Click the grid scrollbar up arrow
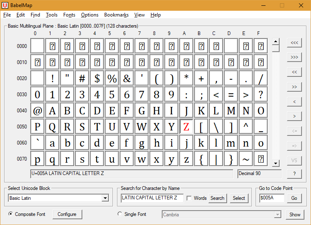Image resolution: width=311 pixels, height=225 pixels. click(275, 42)
